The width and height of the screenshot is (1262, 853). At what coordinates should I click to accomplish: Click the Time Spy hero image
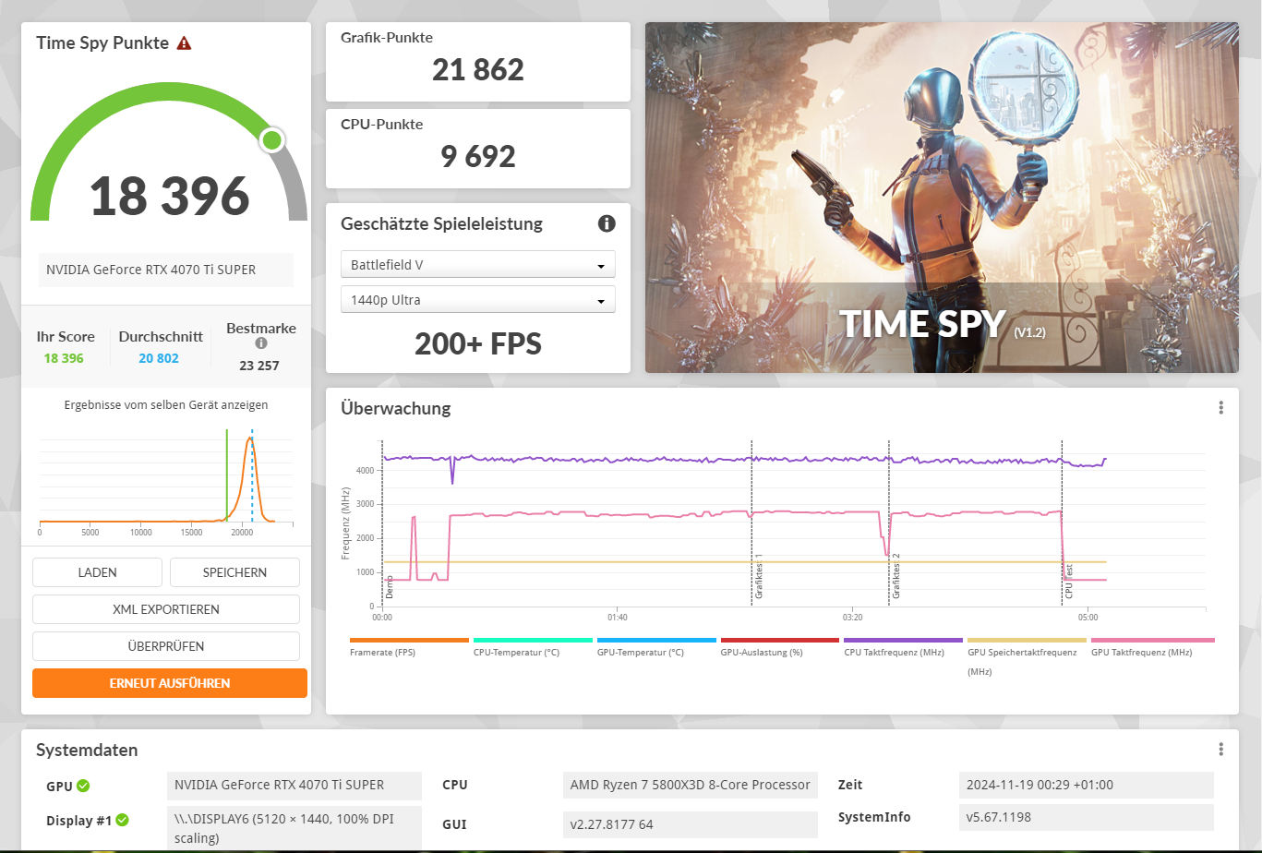(x=942, y=198)
